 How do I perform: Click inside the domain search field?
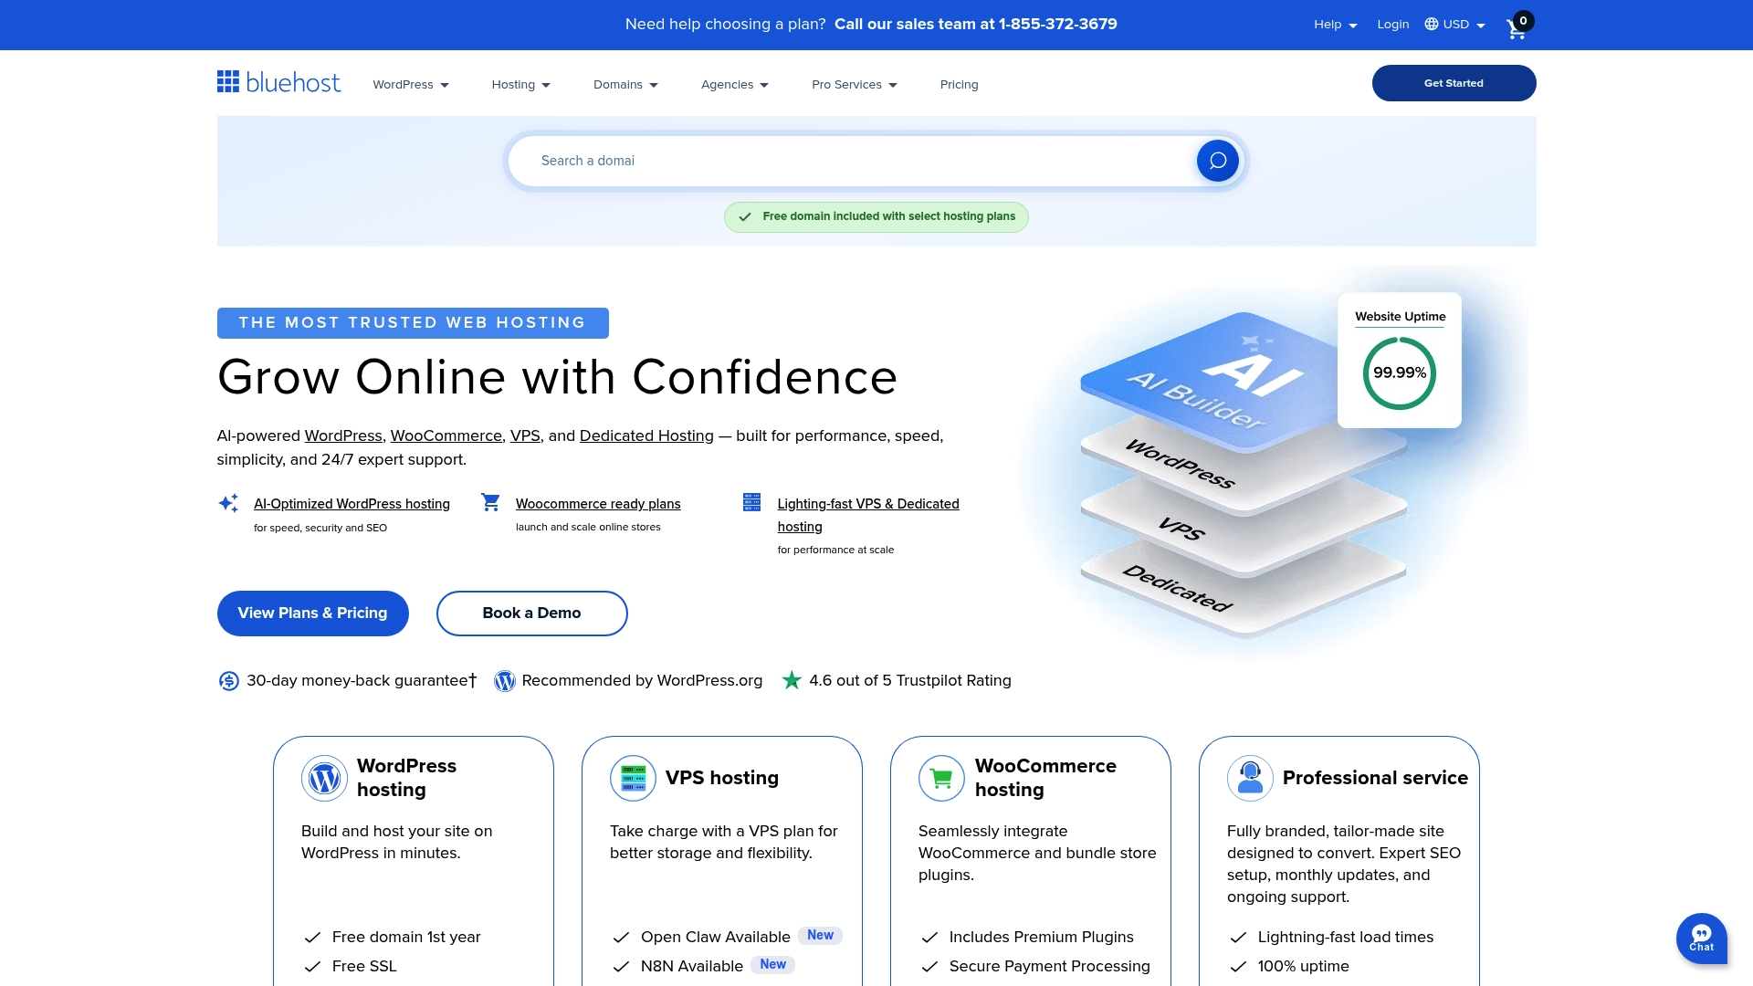(822, 160)
